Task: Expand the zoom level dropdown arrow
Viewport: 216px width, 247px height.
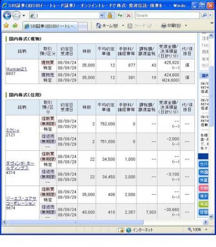Action: click(x=207, y=230)
